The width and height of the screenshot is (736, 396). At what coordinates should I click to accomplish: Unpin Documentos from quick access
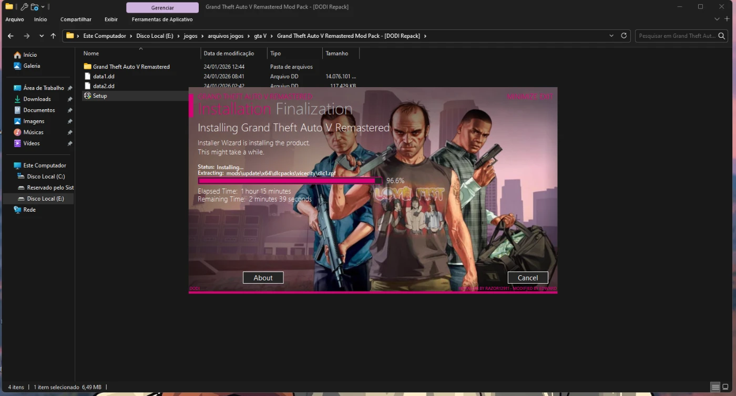[x=69, y=110]
